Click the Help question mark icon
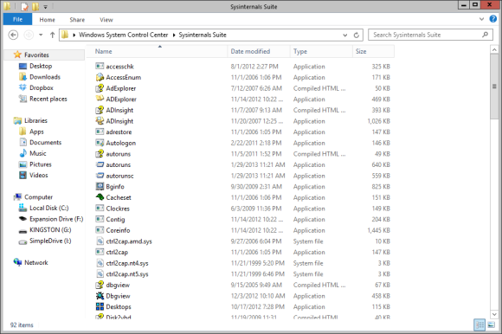 493,19
